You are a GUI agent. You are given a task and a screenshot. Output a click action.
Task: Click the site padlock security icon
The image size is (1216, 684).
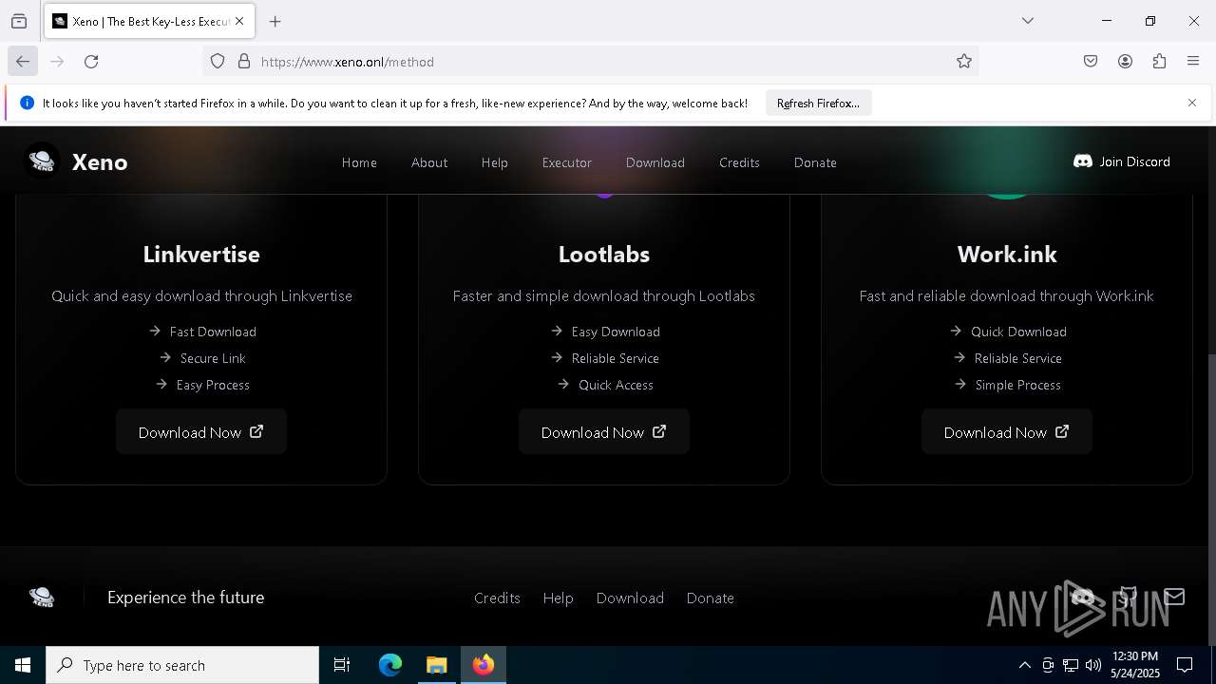(x=244, y=62)
